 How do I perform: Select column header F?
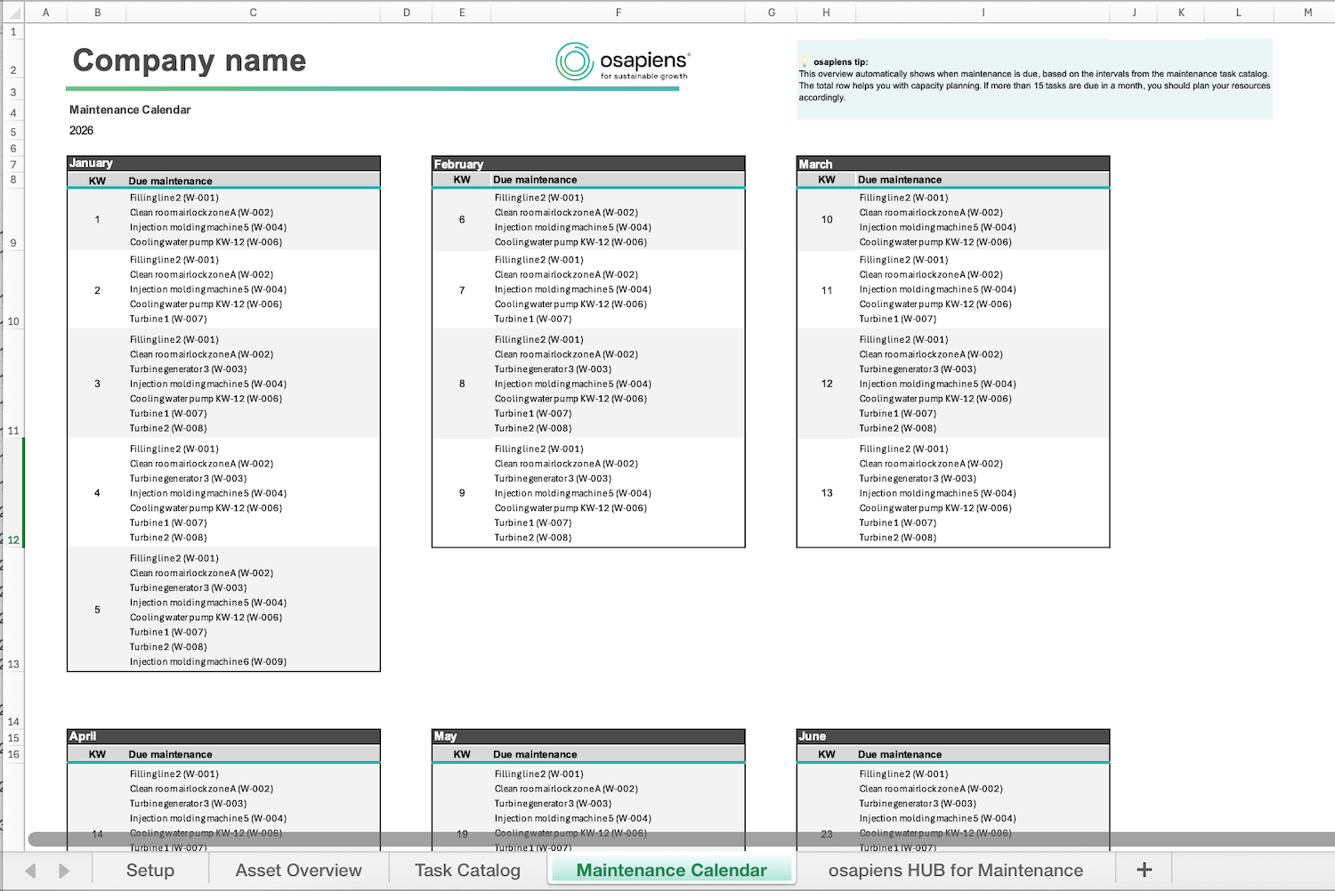(618, 12)
